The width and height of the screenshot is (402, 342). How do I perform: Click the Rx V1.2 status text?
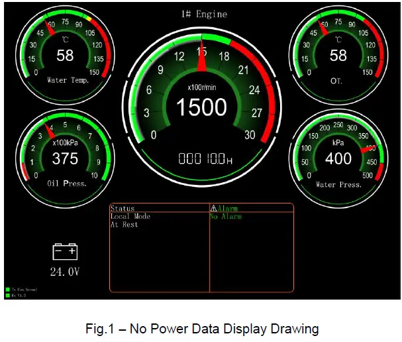[19, 296]
